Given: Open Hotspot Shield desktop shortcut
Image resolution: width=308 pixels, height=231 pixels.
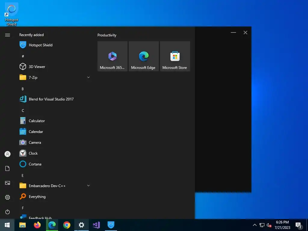Looking at the screenshot, I should click(x=11, y=14).
